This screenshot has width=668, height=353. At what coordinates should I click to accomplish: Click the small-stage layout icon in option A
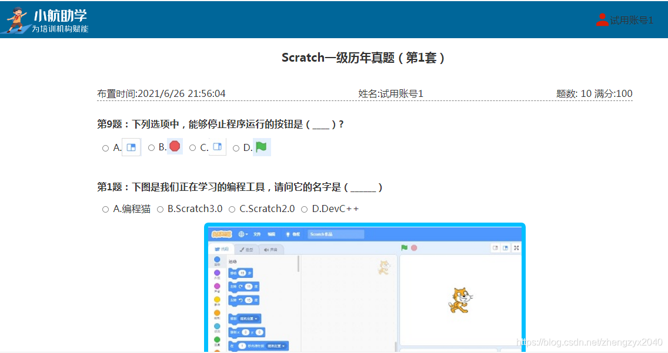click(x=131, y=147)
